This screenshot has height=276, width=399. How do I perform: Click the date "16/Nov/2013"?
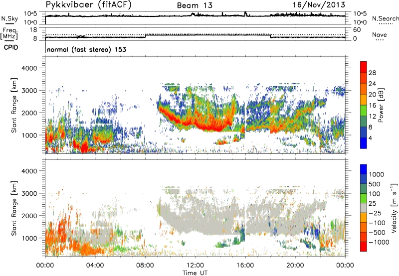pyautogui.click(x=319, y=5)
